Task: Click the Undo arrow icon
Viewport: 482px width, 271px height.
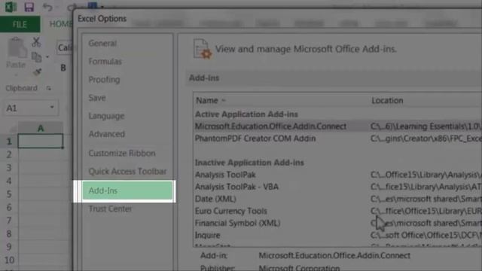Action: tap(47, 7)
